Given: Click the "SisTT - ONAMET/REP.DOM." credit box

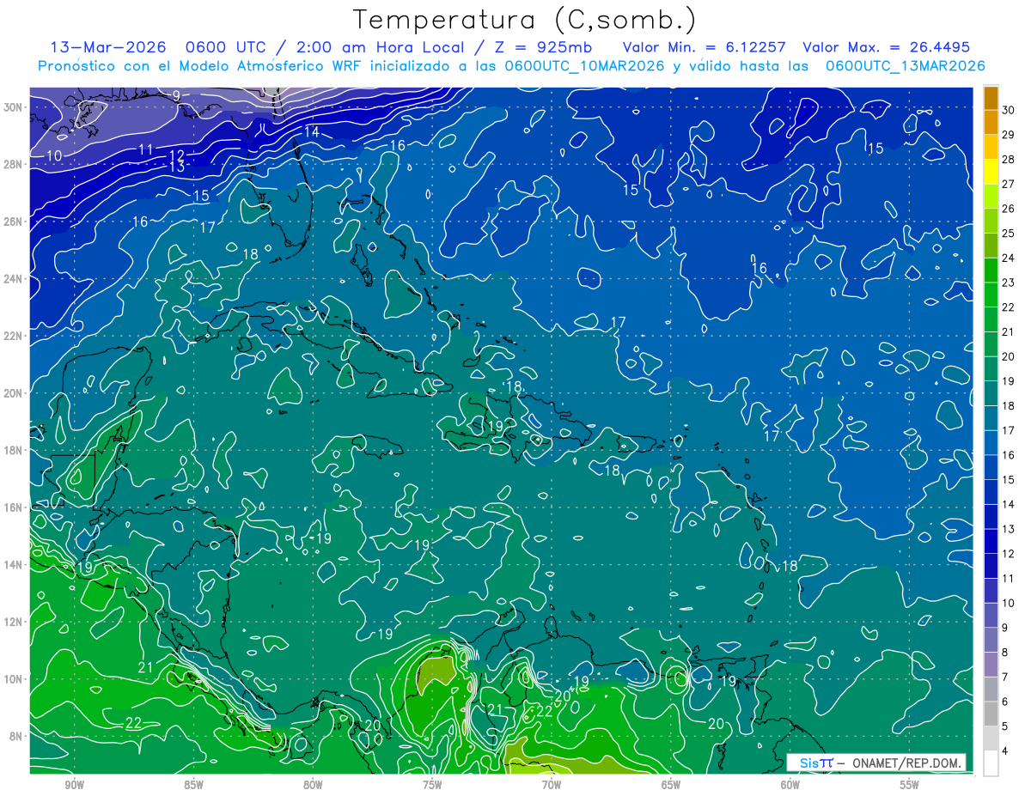Looking at the screenshot, I should (x=876, y=763).
